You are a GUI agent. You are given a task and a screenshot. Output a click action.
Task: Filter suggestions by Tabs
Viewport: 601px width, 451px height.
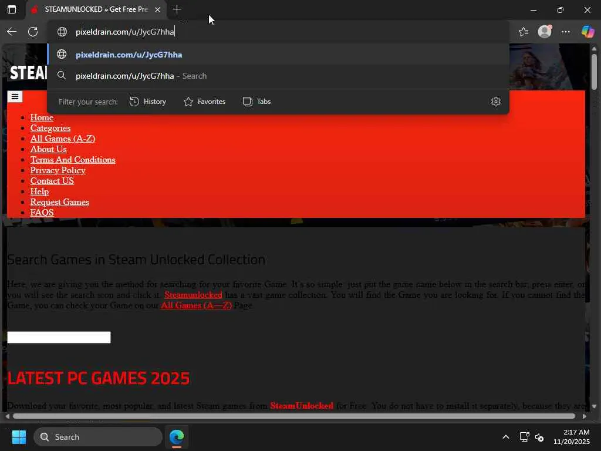click(257, 102)
